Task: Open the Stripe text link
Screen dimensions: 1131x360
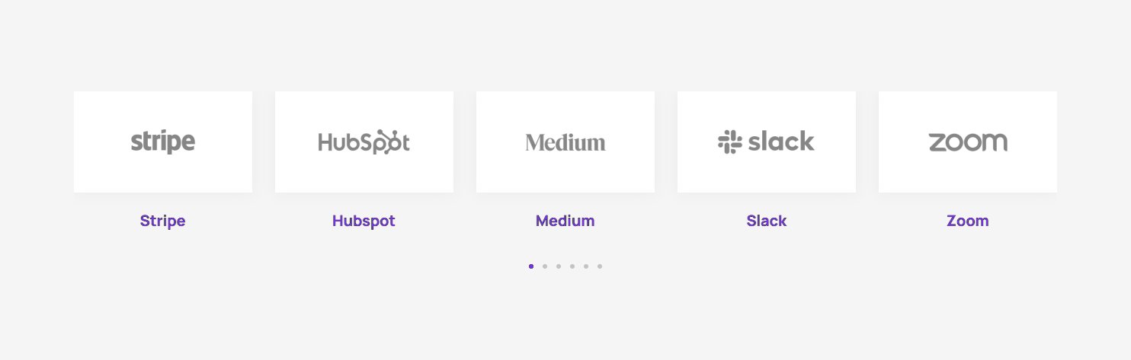Action: click(162, 221)
